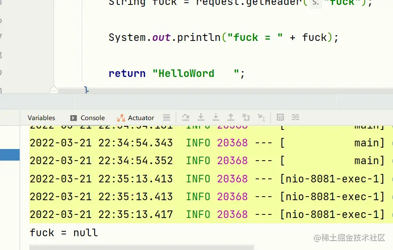Click the "HelloWord" string literal
The image size is (393, 250).
pyautogui.click(x=195, y=74)
